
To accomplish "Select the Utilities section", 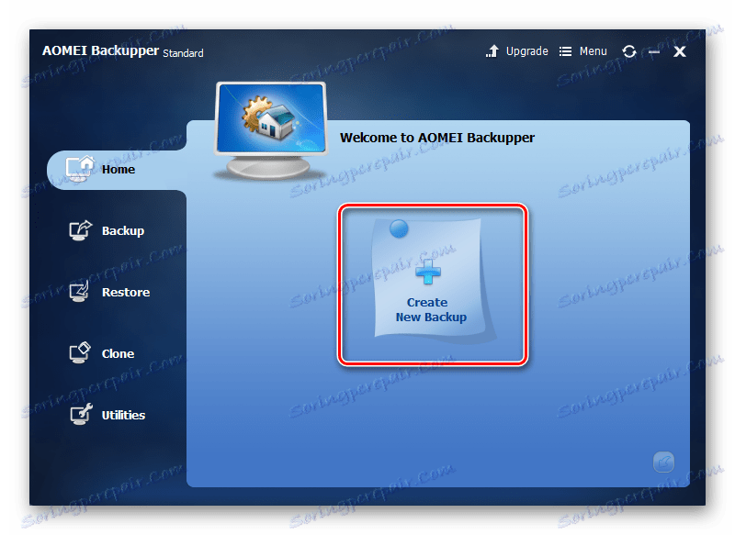I will click(x=123, y=415).
